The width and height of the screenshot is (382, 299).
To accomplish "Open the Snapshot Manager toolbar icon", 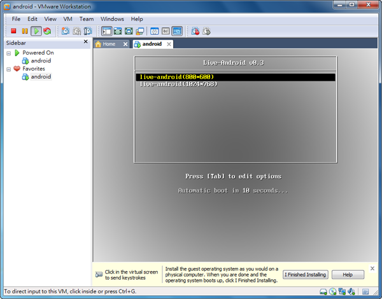I will (x=88, y=31).
